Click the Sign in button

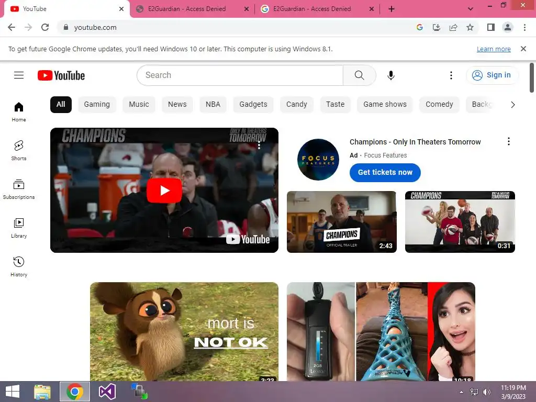(x=492, y=75)
